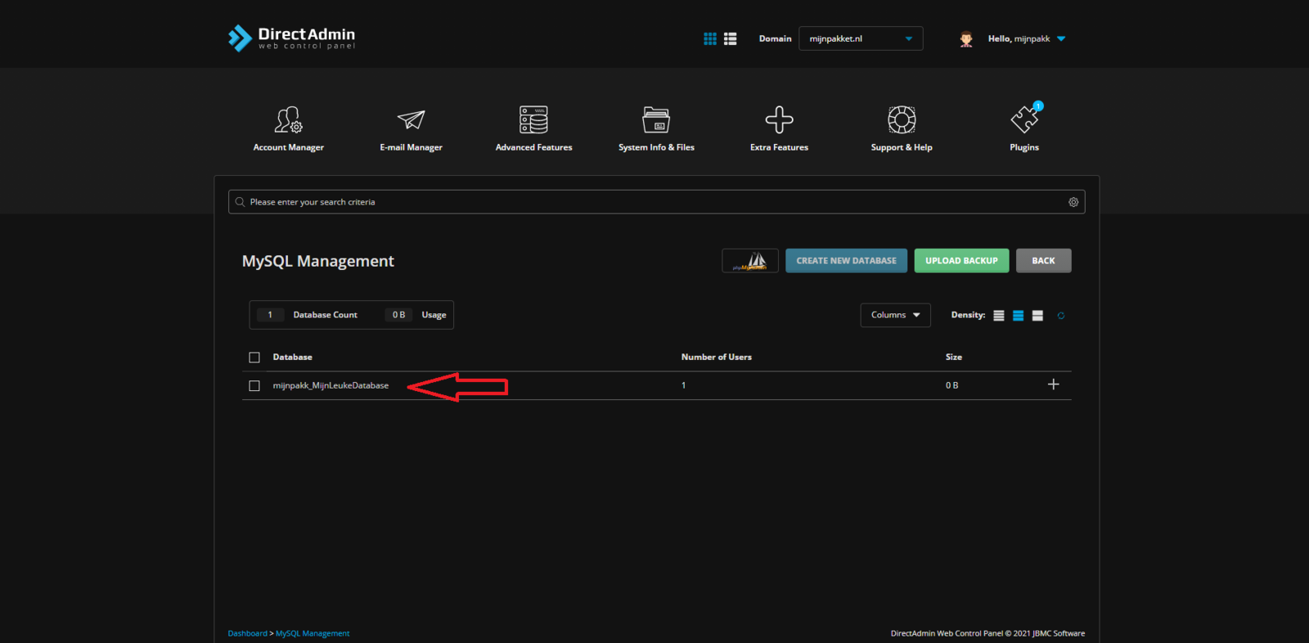Refresh the database table
1309x643 pixels.
click(x=1061, y=316)
